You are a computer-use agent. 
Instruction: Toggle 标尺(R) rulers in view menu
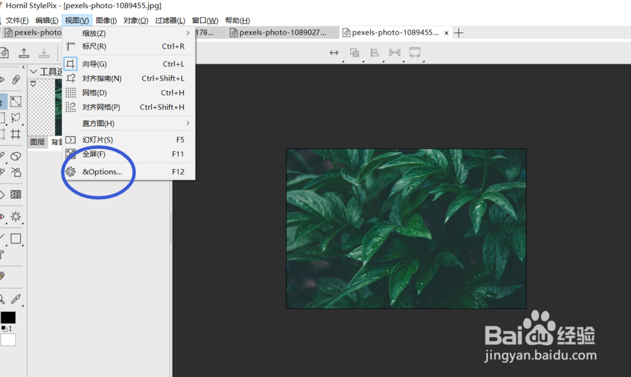pyautogui.click(x=129, y=46)
